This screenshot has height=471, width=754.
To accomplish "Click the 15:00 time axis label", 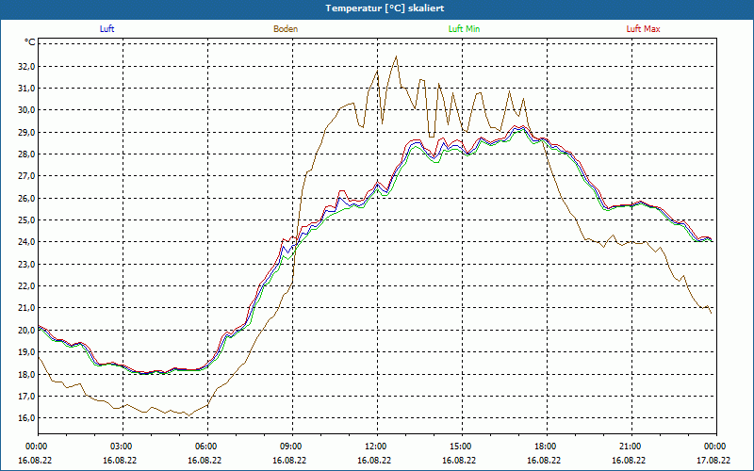I will click(462, 447).
